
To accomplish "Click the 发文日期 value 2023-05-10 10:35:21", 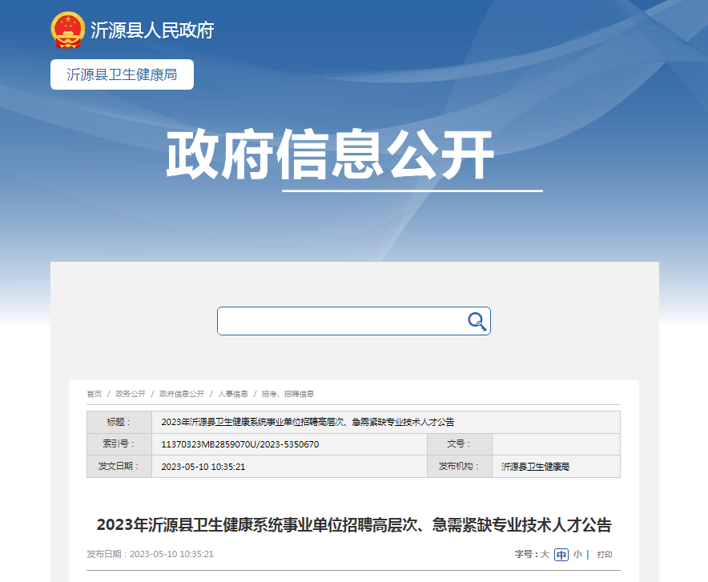I will (203, 467).
